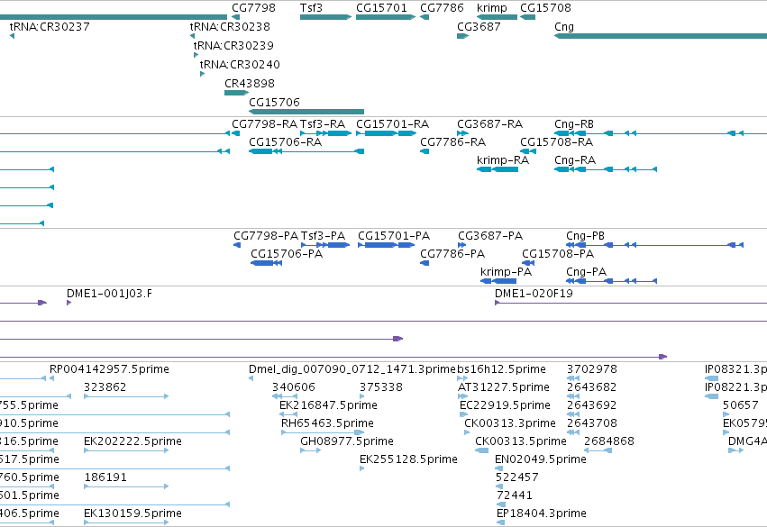Select the 72441 EST label
This screenshot has height=527, width=767.
pyautogui.click(x=514, y=495)
